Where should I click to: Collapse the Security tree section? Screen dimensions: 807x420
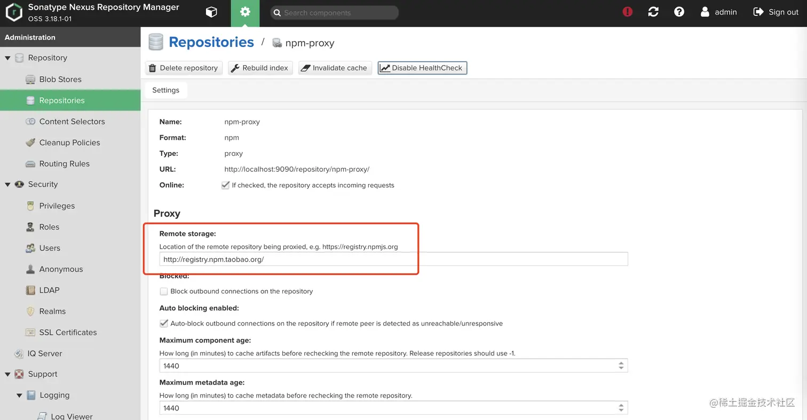pyautogui.click(x=7, y=185)
